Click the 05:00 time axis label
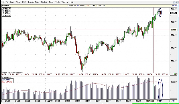This screenshot has width=179, height=104. click(98, 101)
